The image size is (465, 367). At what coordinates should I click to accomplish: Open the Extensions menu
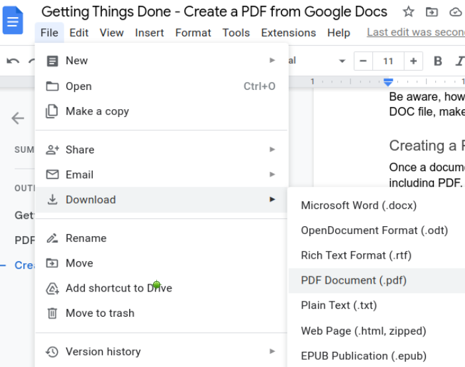tap(288, 32)
